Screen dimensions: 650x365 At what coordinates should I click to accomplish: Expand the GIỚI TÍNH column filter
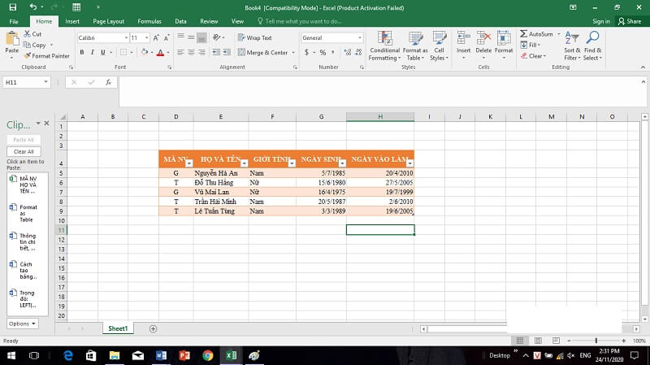(x=291, y=163)
